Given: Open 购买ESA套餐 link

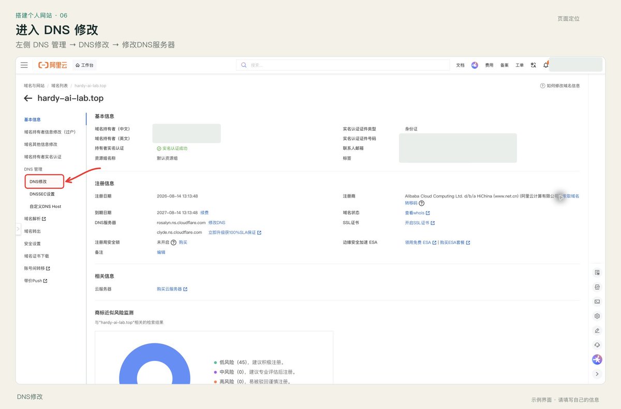Looking at the screenshot, I should tap(455, 242).
